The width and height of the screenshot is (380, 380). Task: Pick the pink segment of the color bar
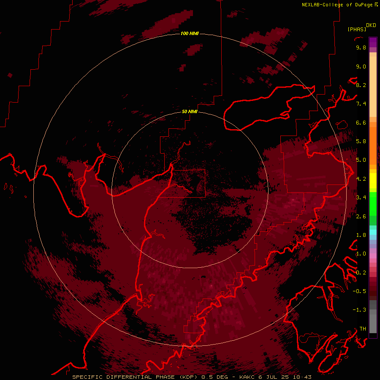(x=373, y=256)
